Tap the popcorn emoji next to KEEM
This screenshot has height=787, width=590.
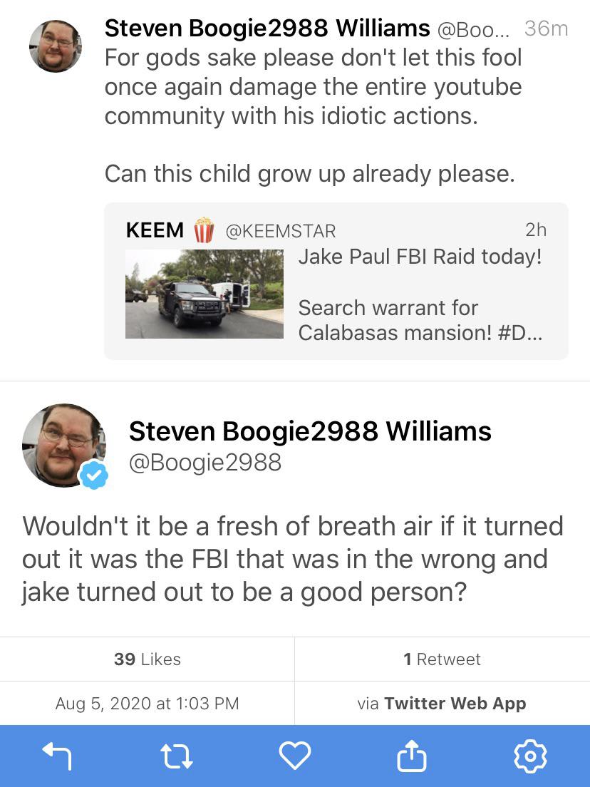[x=204, y=230]
